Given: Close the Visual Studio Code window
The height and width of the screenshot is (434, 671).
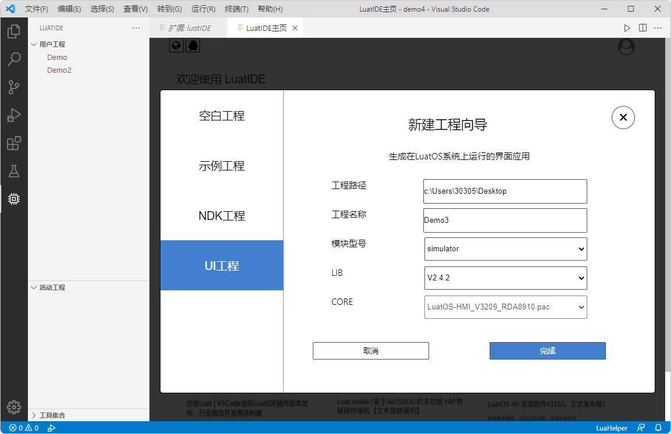Looking at the screenshot, I should 658,9.
